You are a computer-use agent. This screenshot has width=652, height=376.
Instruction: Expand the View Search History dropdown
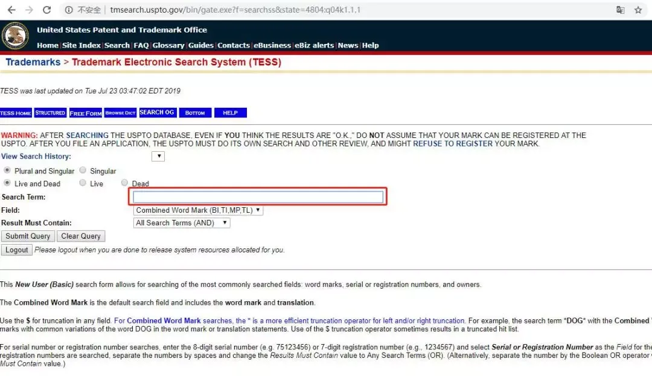[x=158, y=157]
